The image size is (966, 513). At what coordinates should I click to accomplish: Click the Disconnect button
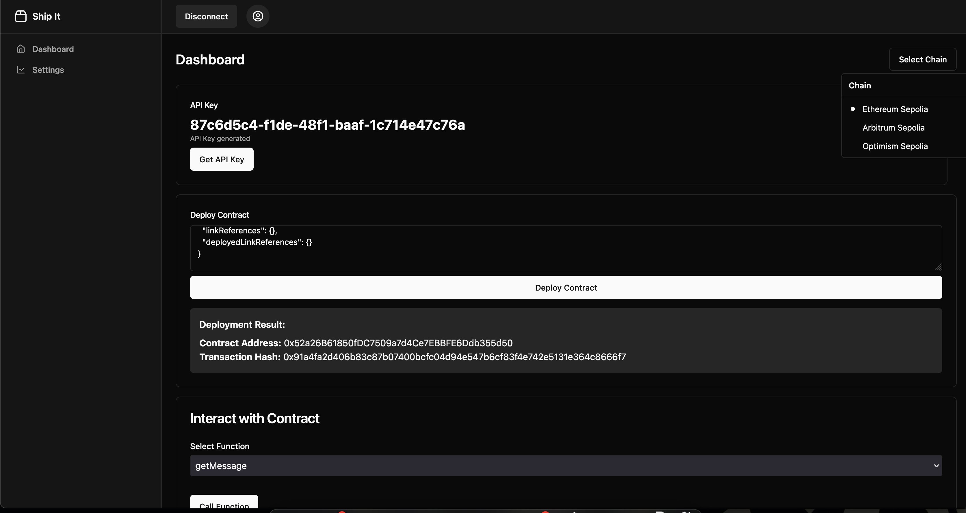point(206,16)
